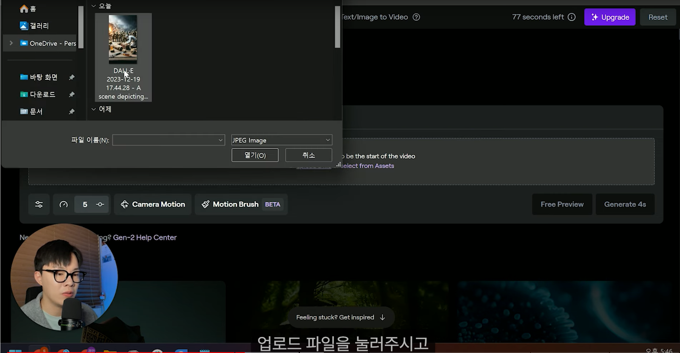Viewport: 680px width, 353px height.
Task: Open the Camera Motion controls
Action: click(153, 204)
